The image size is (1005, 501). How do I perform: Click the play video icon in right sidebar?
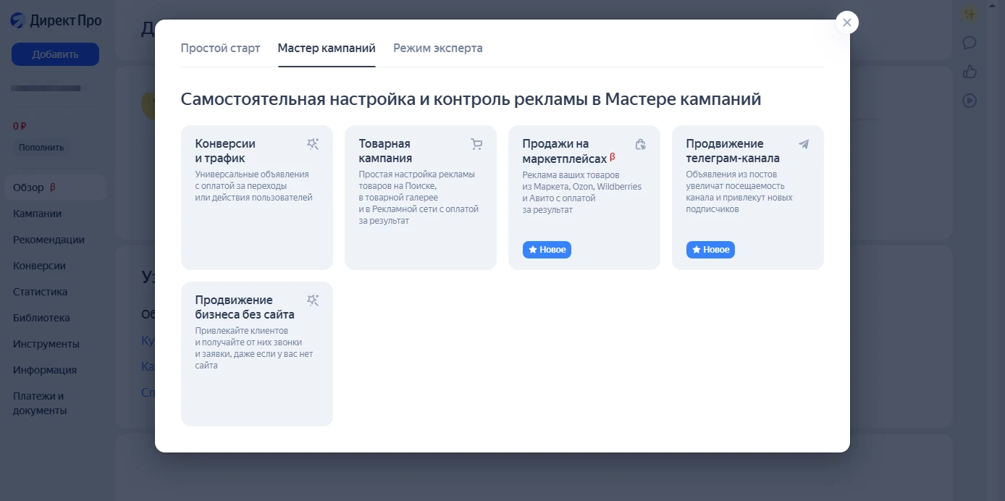pos(970,101)
